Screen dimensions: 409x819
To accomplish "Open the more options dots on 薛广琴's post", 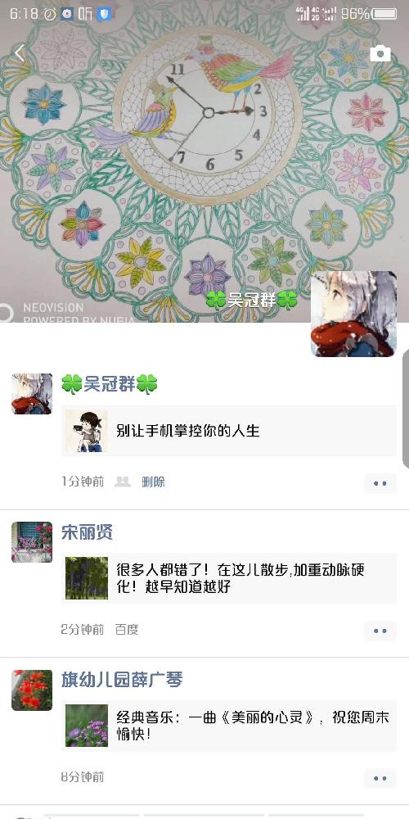I will click(x=380, y=778).
